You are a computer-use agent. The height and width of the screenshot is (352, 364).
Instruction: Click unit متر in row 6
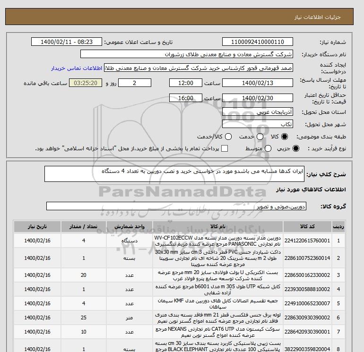(x=130, y=318)
